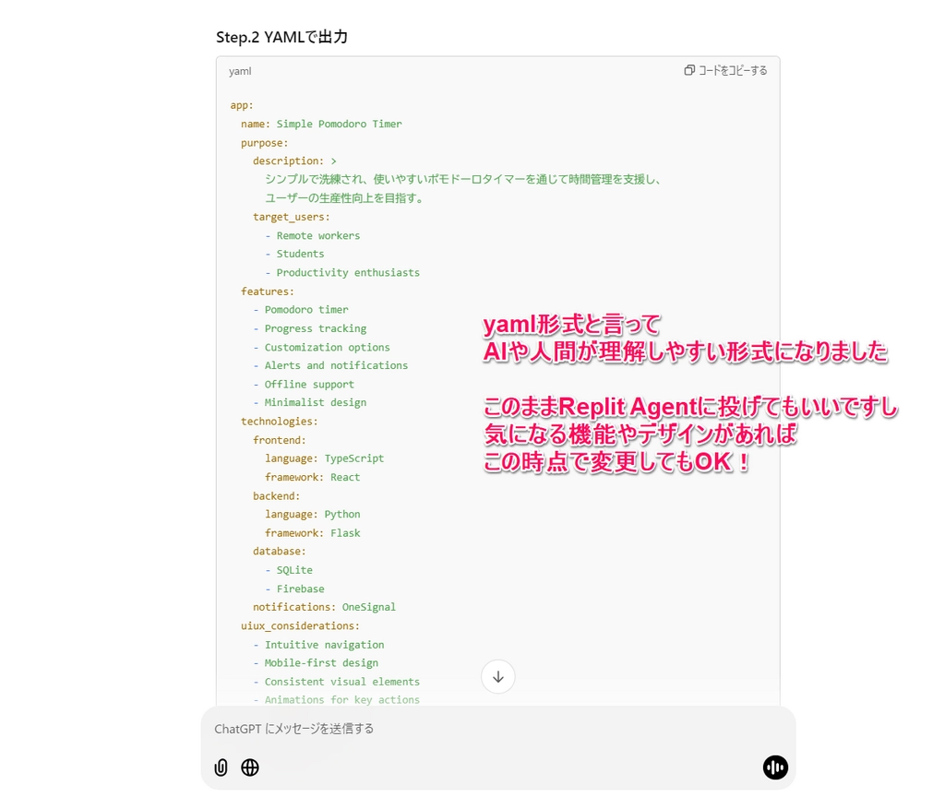The image size is (945, 797).
Task: Click the 'purpose:' key line
Action: tap(265, 143)
